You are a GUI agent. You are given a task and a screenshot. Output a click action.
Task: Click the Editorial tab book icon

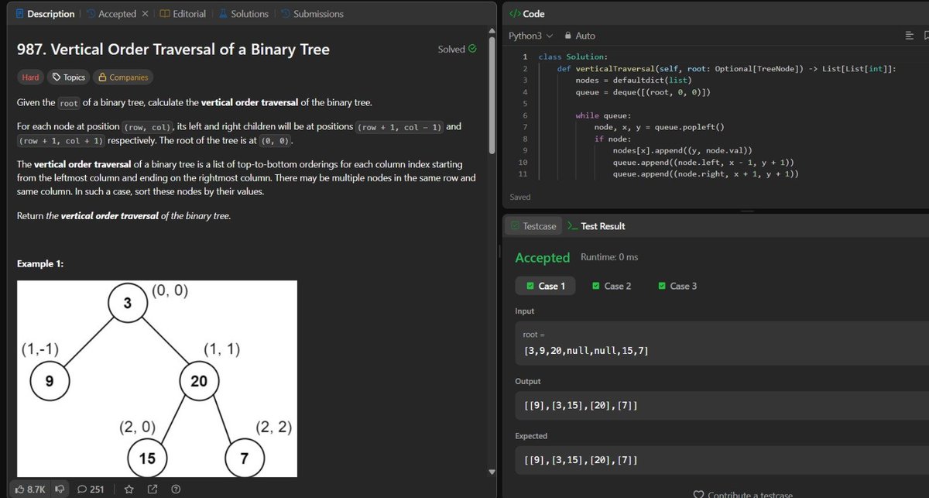pyautogui.click(x=164, y=14)
